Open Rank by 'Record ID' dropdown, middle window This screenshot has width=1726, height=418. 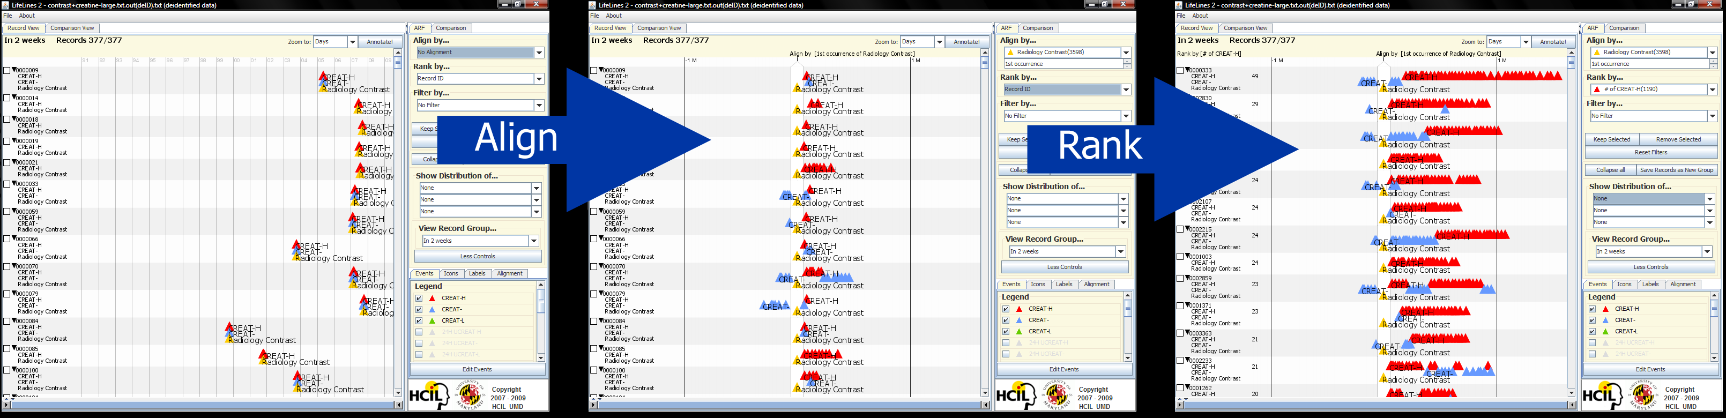pos(1067,89)
